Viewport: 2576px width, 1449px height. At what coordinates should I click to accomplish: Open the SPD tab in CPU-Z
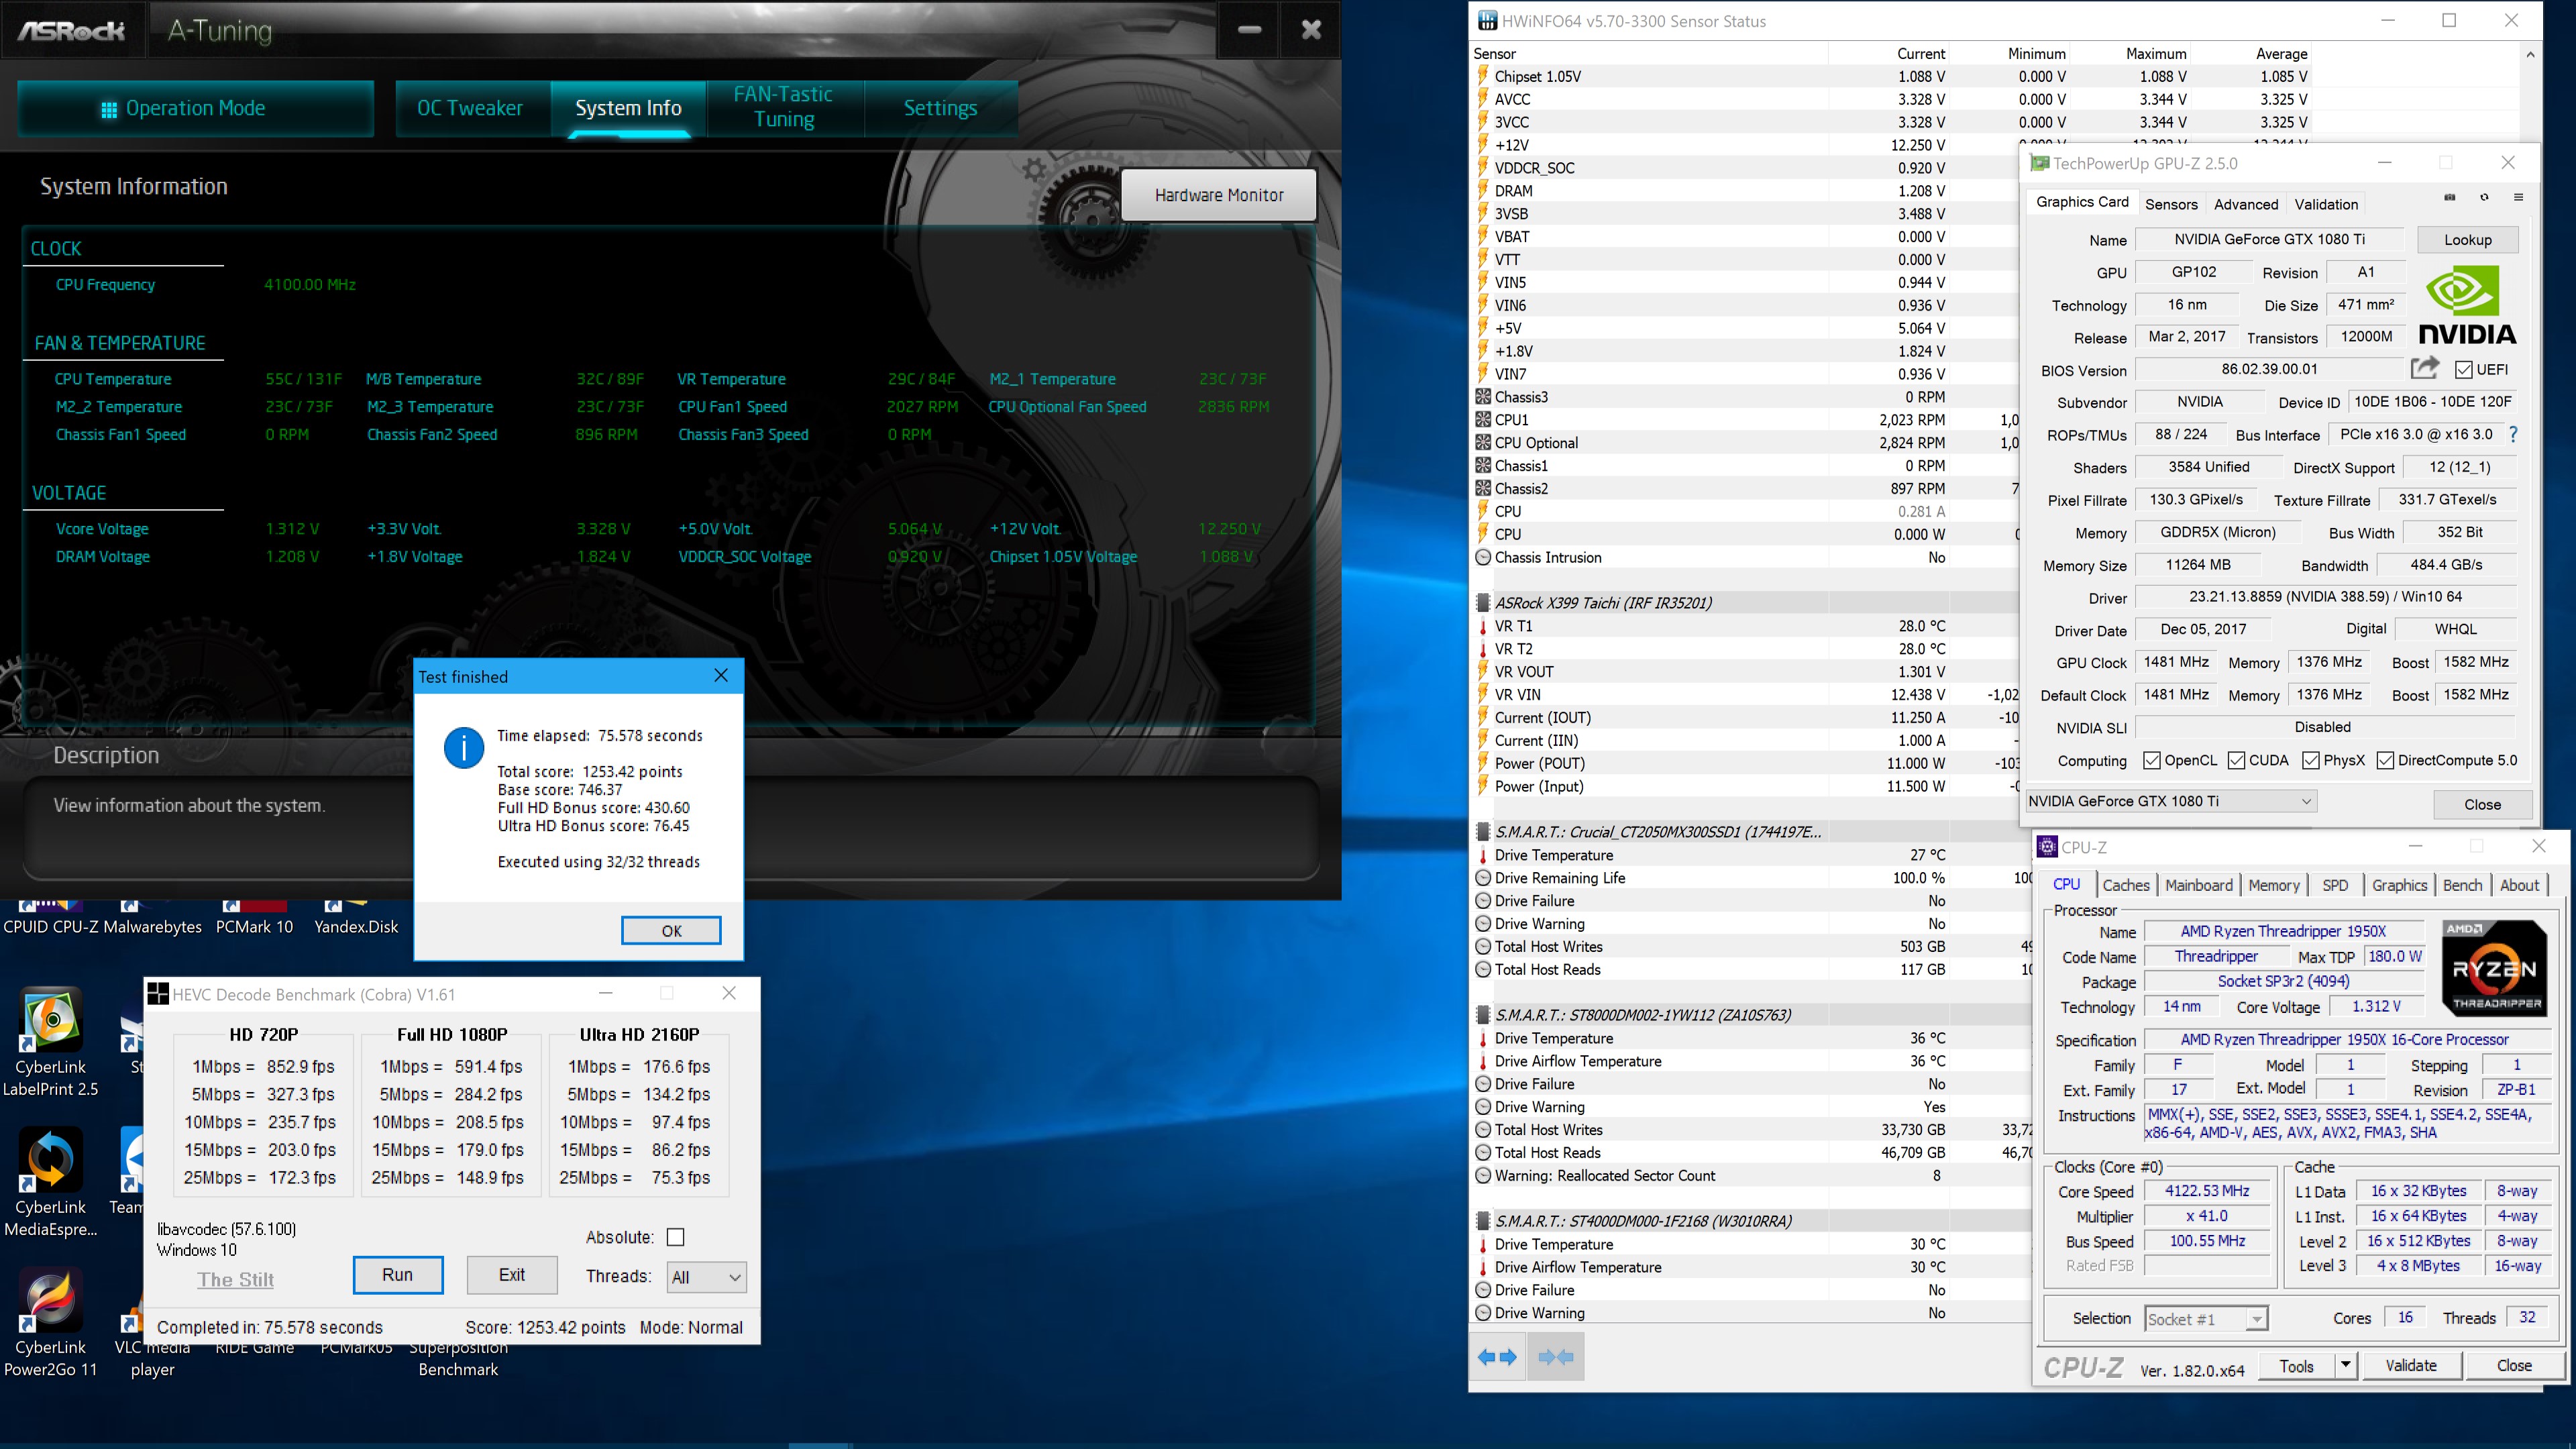(x=2335, y=885)
